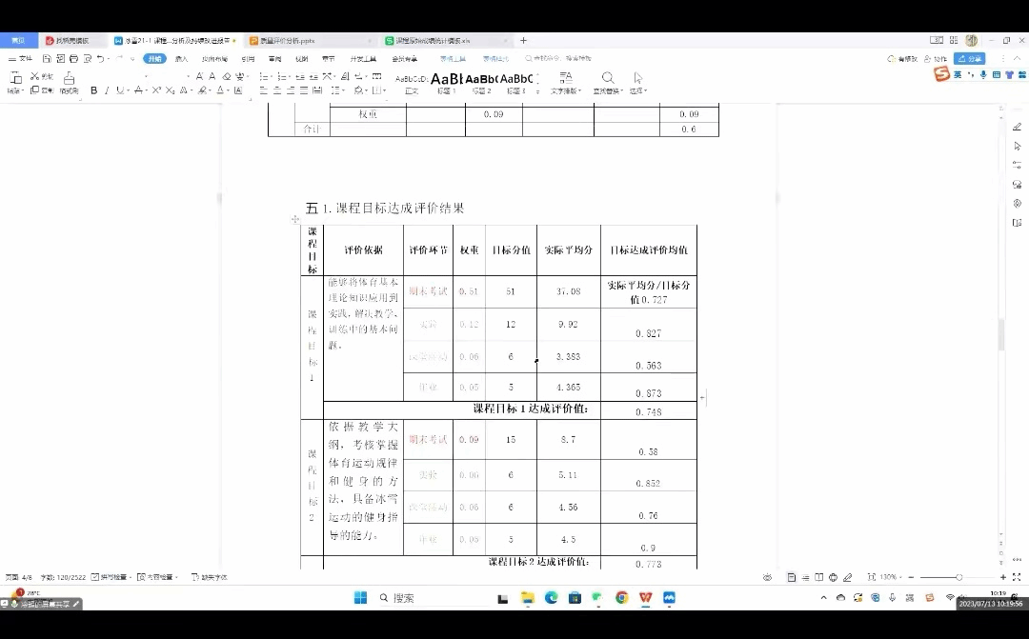
Task: Apply strikethrough formatting
Action: (138, 90)
